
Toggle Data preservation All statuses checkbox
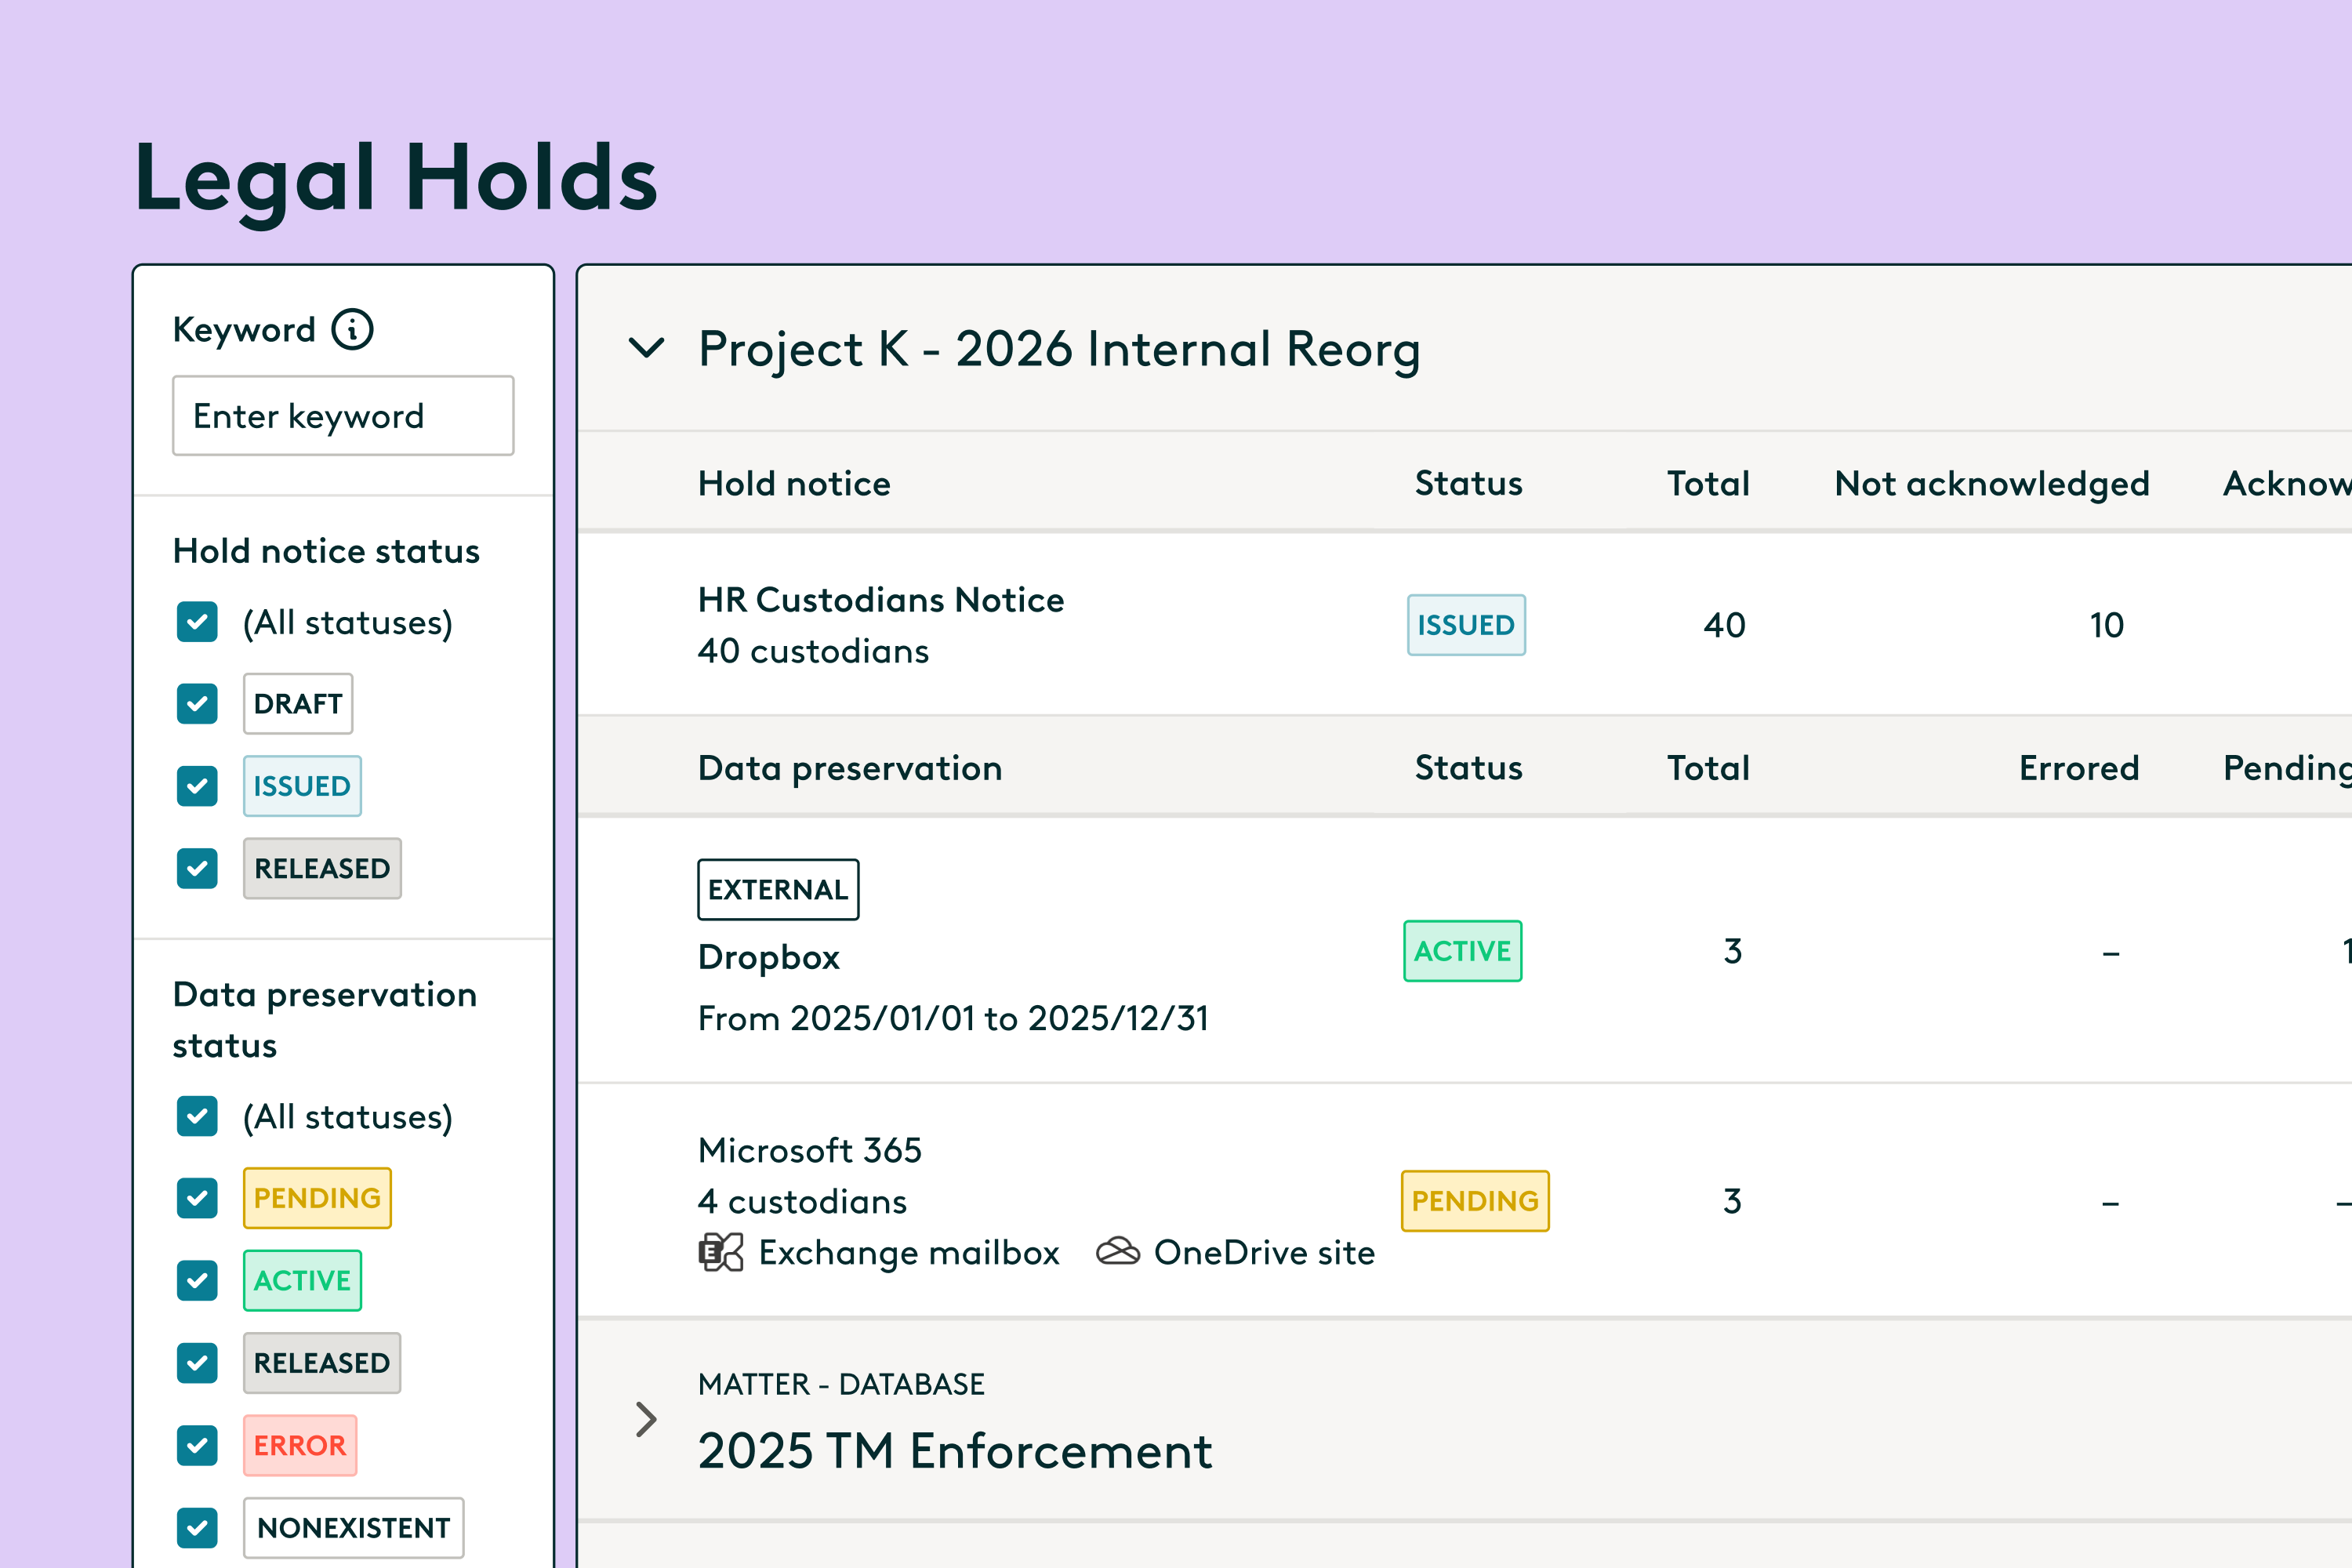coord(197,1116)
